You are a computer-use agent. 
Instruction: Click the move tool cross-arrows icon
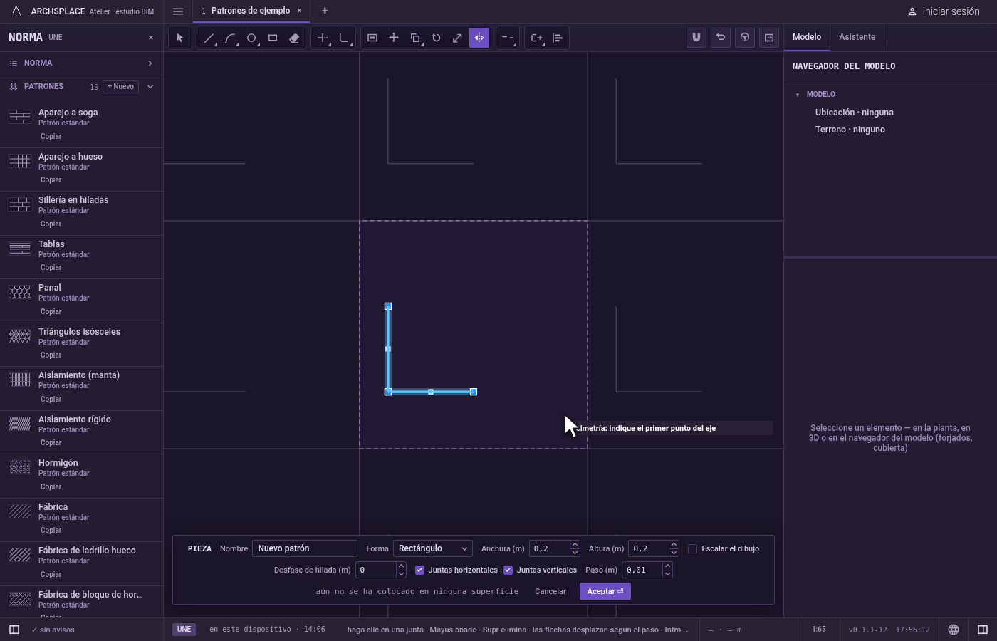(x=394, y=38)
